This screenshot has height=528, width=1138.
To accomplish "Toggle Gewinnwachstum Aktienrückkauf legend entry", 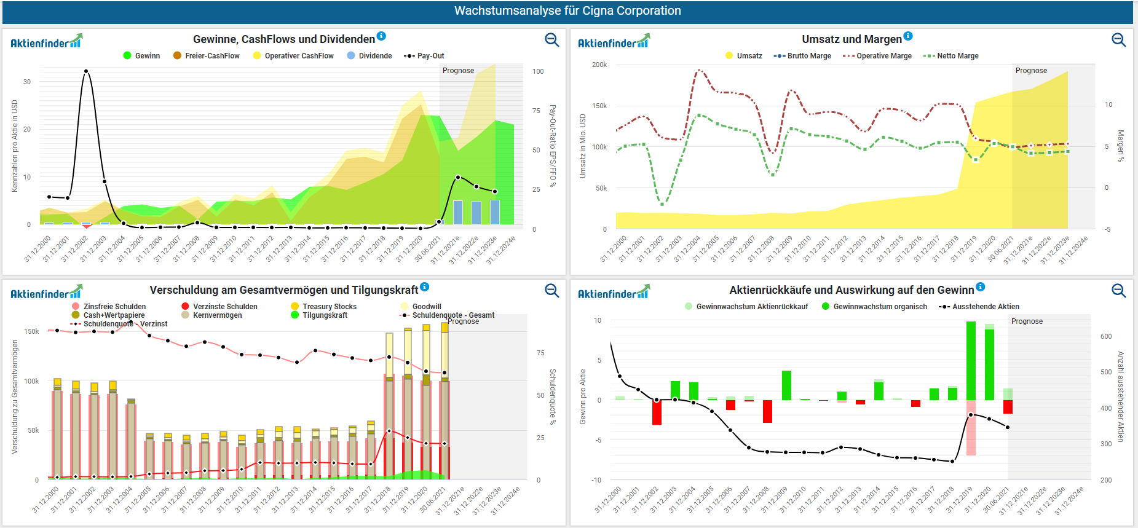I will [x=746, y=307].
